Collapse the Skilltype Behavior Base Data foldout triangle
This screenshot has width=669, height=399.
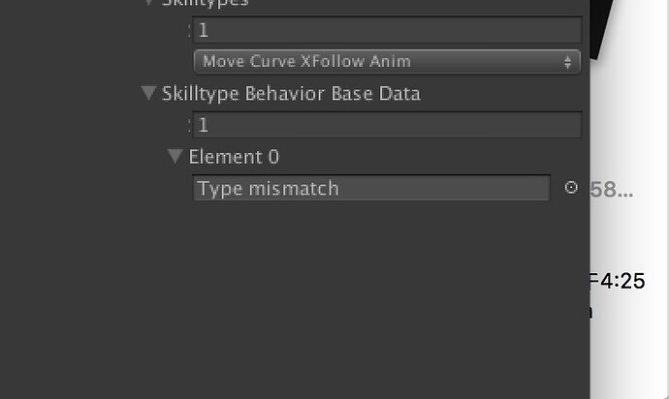click(148, 93)
